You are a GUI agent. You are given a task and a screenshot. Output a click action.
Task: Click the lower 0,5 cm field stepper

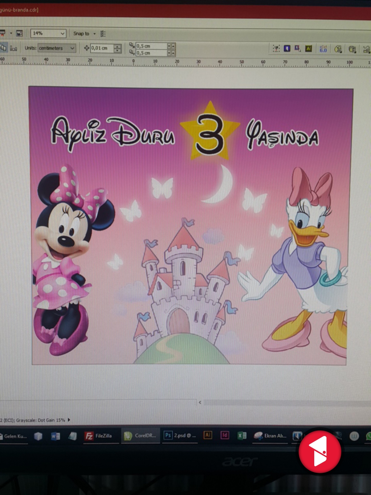[171, 53]
